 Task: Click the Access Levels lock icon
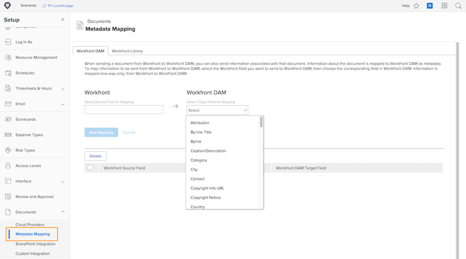pos(8,165)
